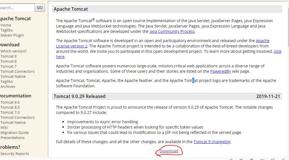The image size is (289, 160).
Task: Click the release date '2019-11-21'
Action: (x=268, y=96)
